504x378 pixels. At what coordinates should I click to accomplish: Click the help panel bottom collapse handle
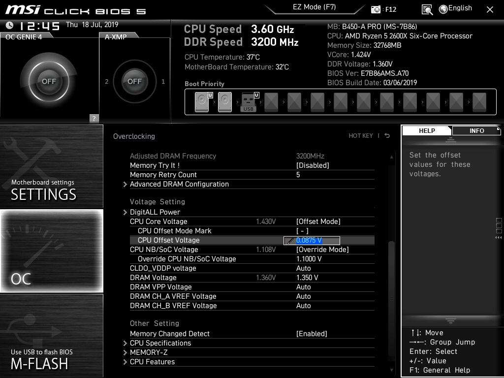(x=451, y=320)
